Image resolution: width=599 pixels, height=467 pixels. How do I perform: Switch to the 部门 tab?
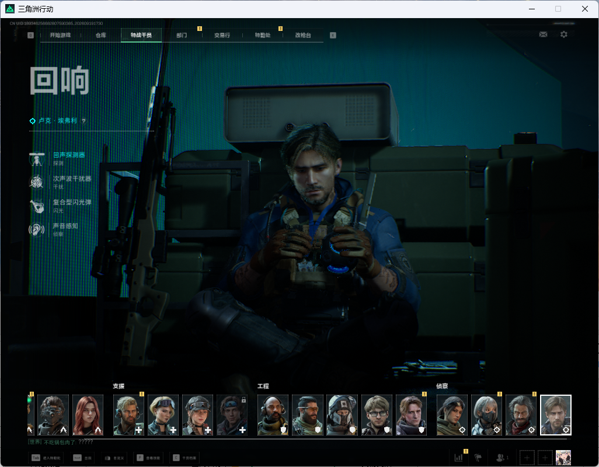click(182, 35)
